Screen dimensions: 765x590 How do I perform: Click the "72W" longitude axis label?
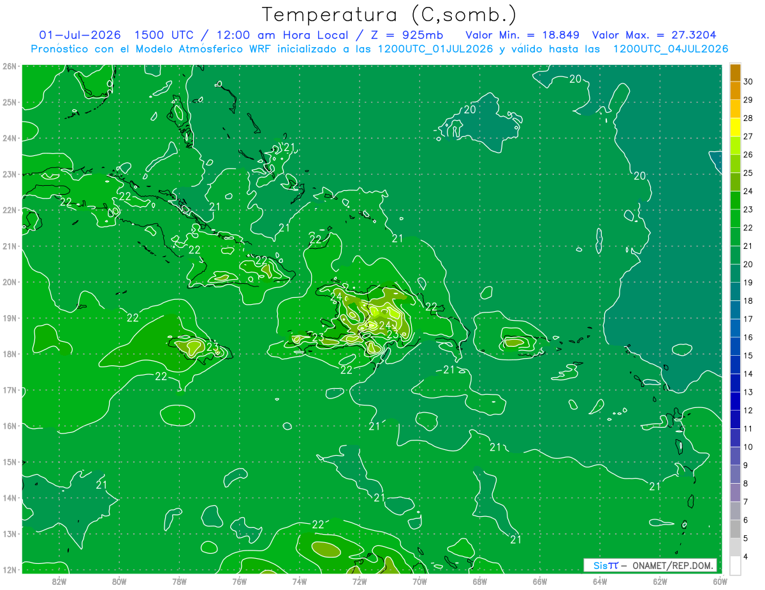click(x=360, y=581)
